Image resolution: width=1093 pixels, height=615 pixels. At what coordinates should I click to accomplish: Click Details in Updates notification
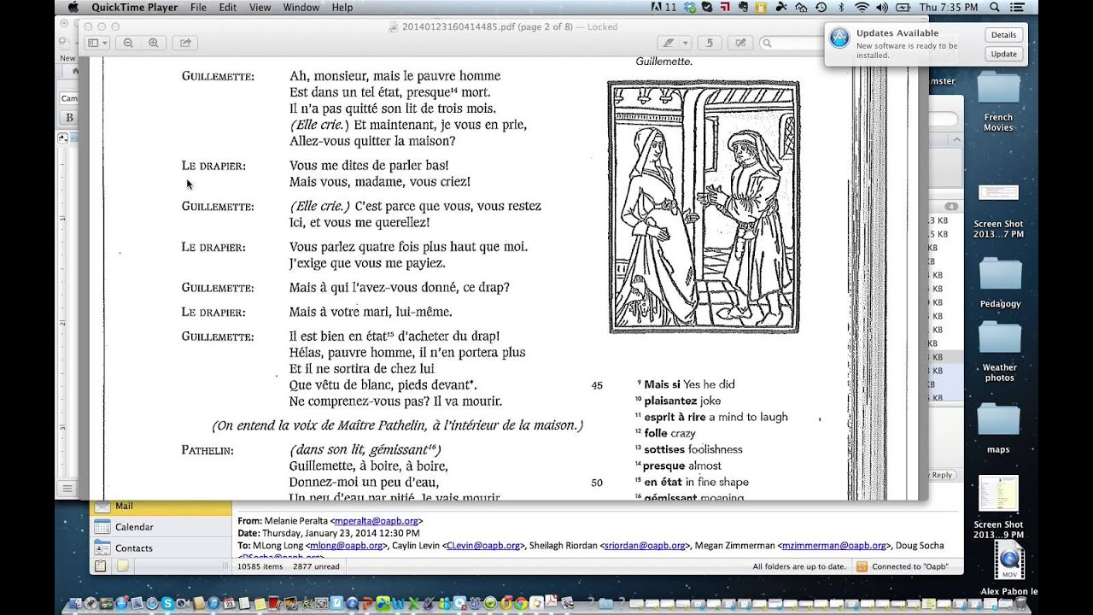click(x=1003, y=35)
